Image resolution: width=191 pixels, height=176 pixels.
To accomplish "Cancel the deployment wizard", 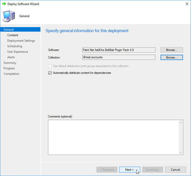I will point(175,170).
